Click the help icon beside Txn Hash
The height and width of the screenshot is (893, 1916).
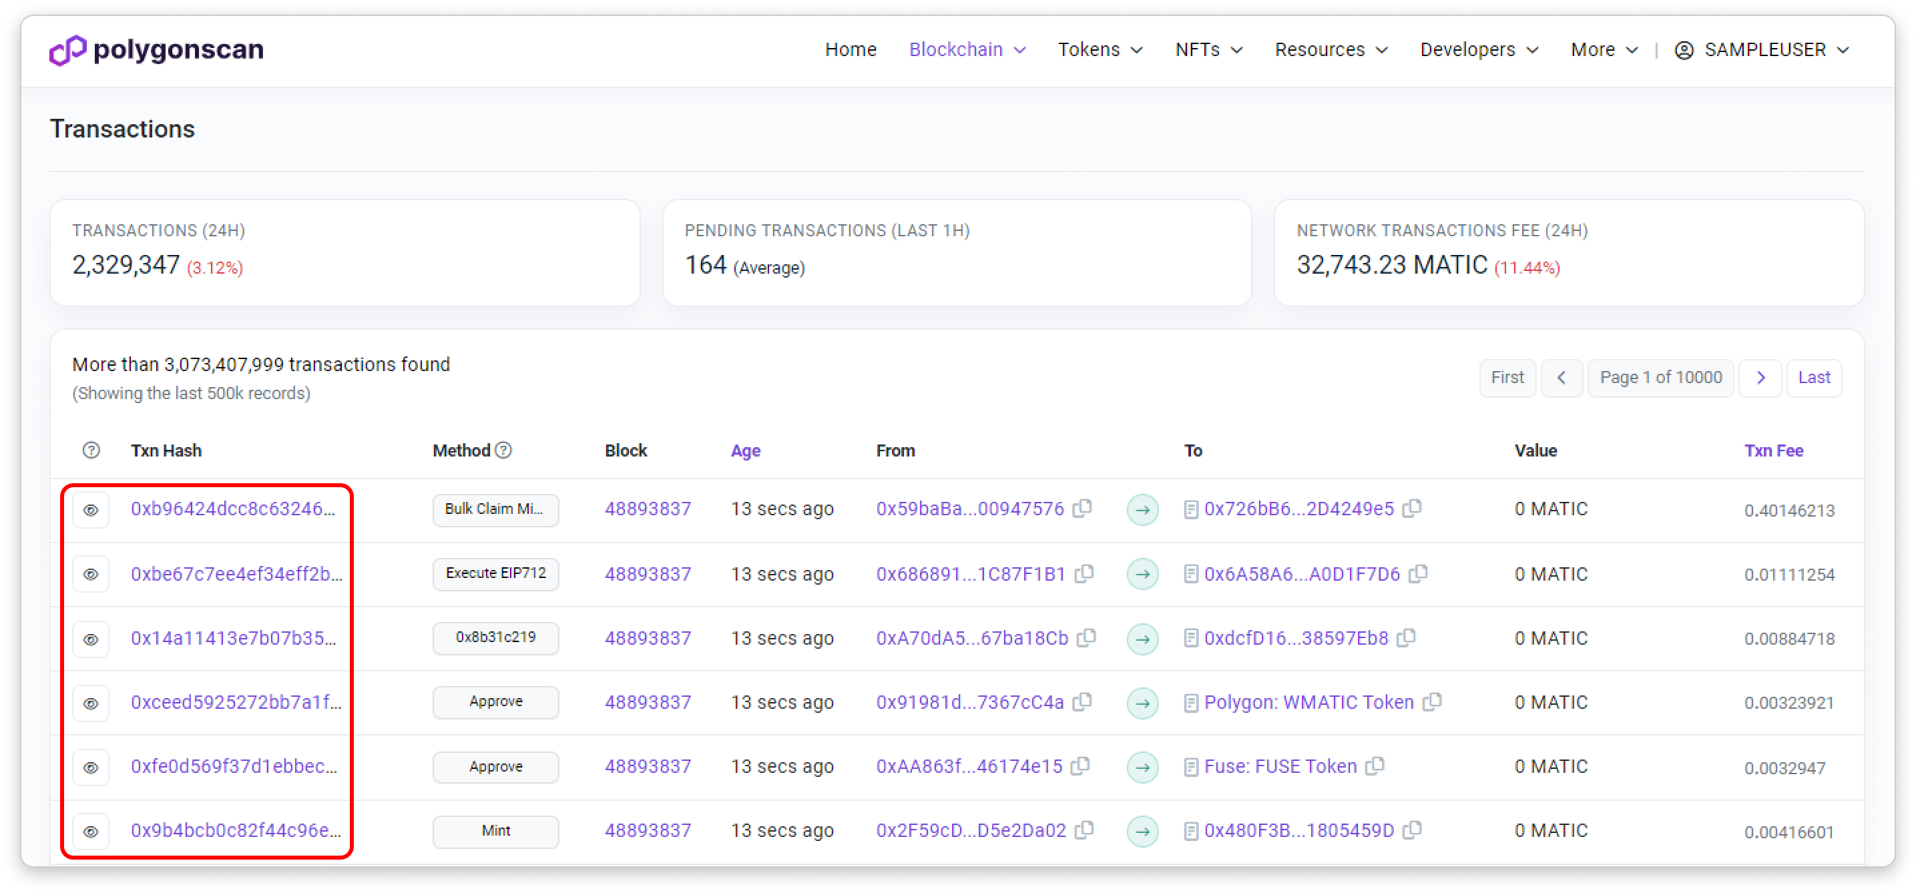[x=91, y=450]
